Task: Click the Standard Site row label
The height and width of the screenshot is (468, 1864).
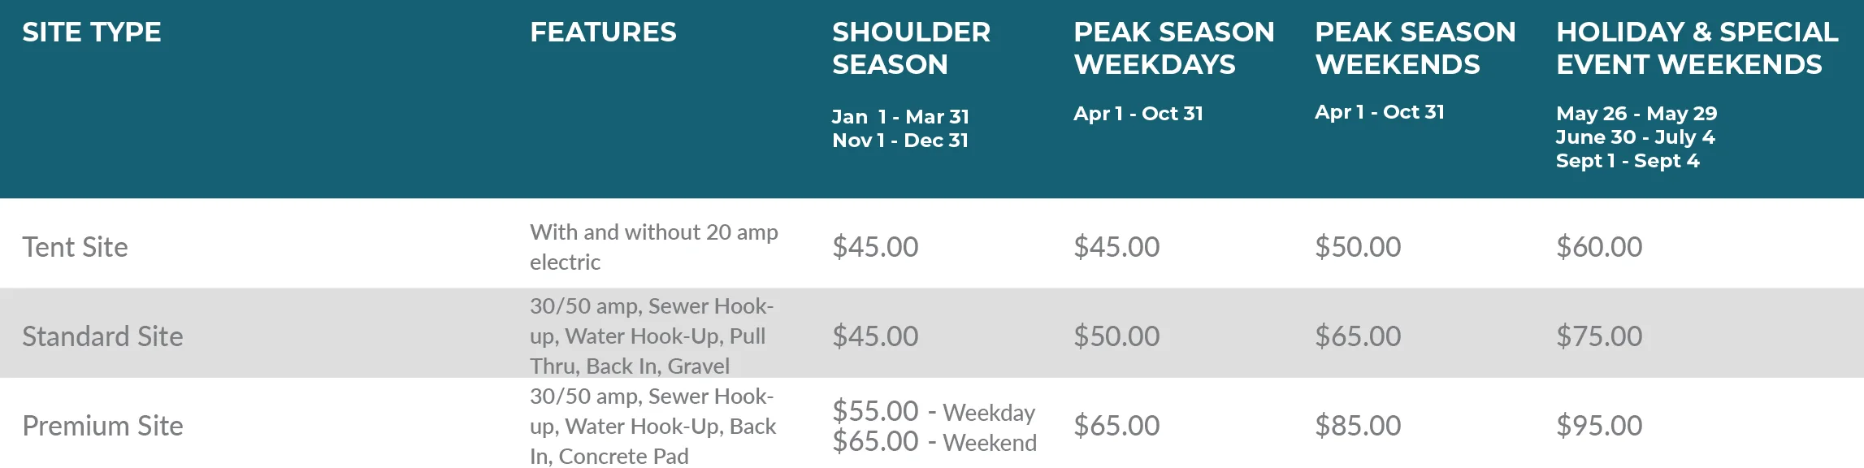Action: [x=102, y=336]
